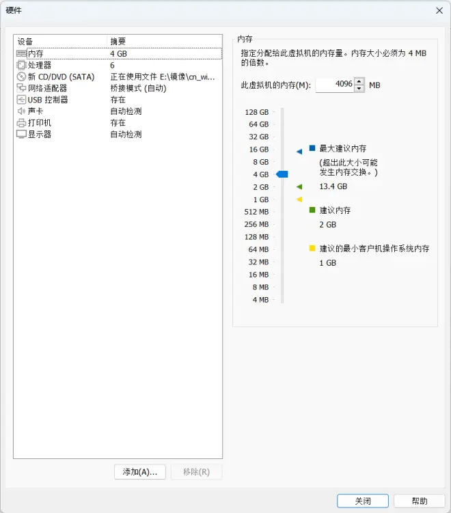Select the 内存 row label
451x513 pixels.
point(36,53)
